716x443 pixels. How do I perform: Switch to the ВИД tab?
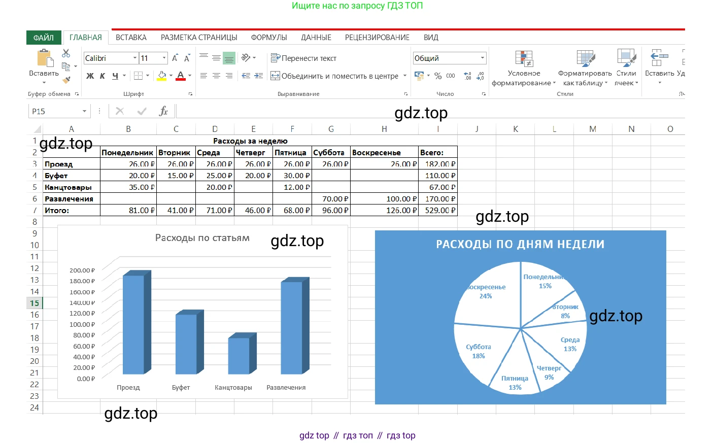click(x=431, y=38)
